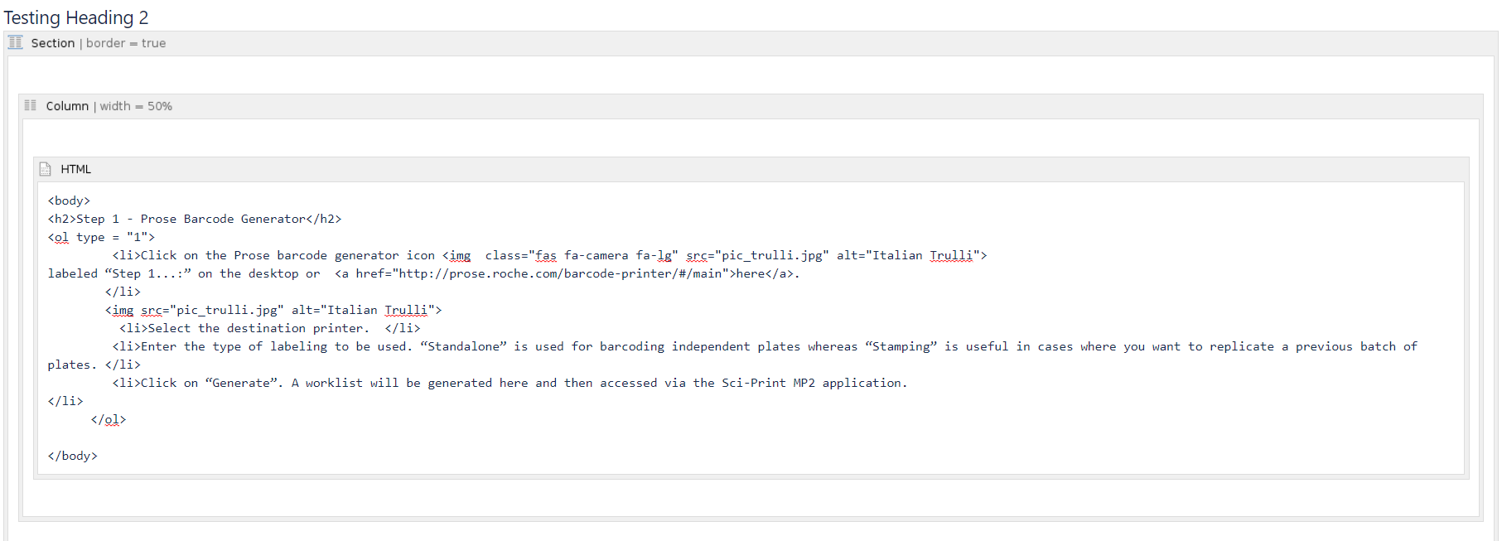Click the opening <body> tag line
The image size is (1502, 541).
click(69, 200)
